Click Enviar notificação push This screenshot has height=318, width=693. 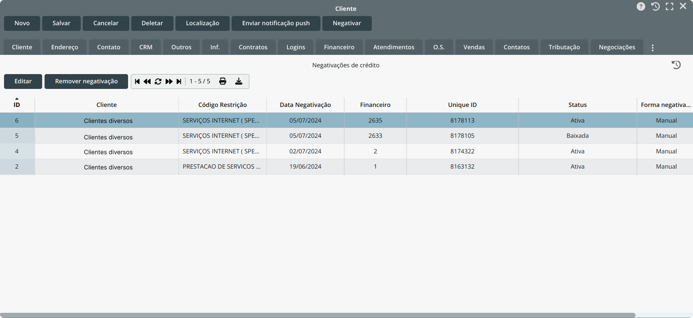coord(276,23)
